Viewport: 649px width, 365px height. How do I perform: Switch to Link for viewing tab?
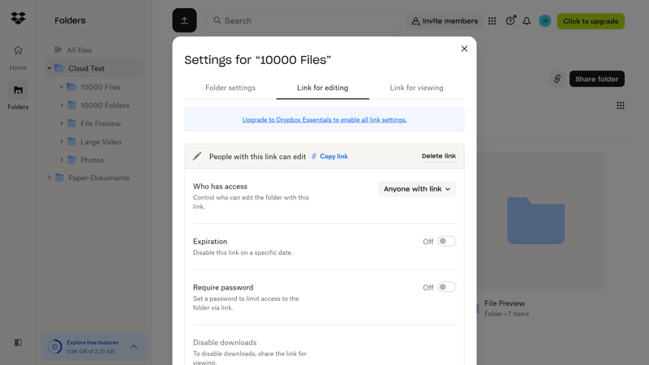(416, 88)
